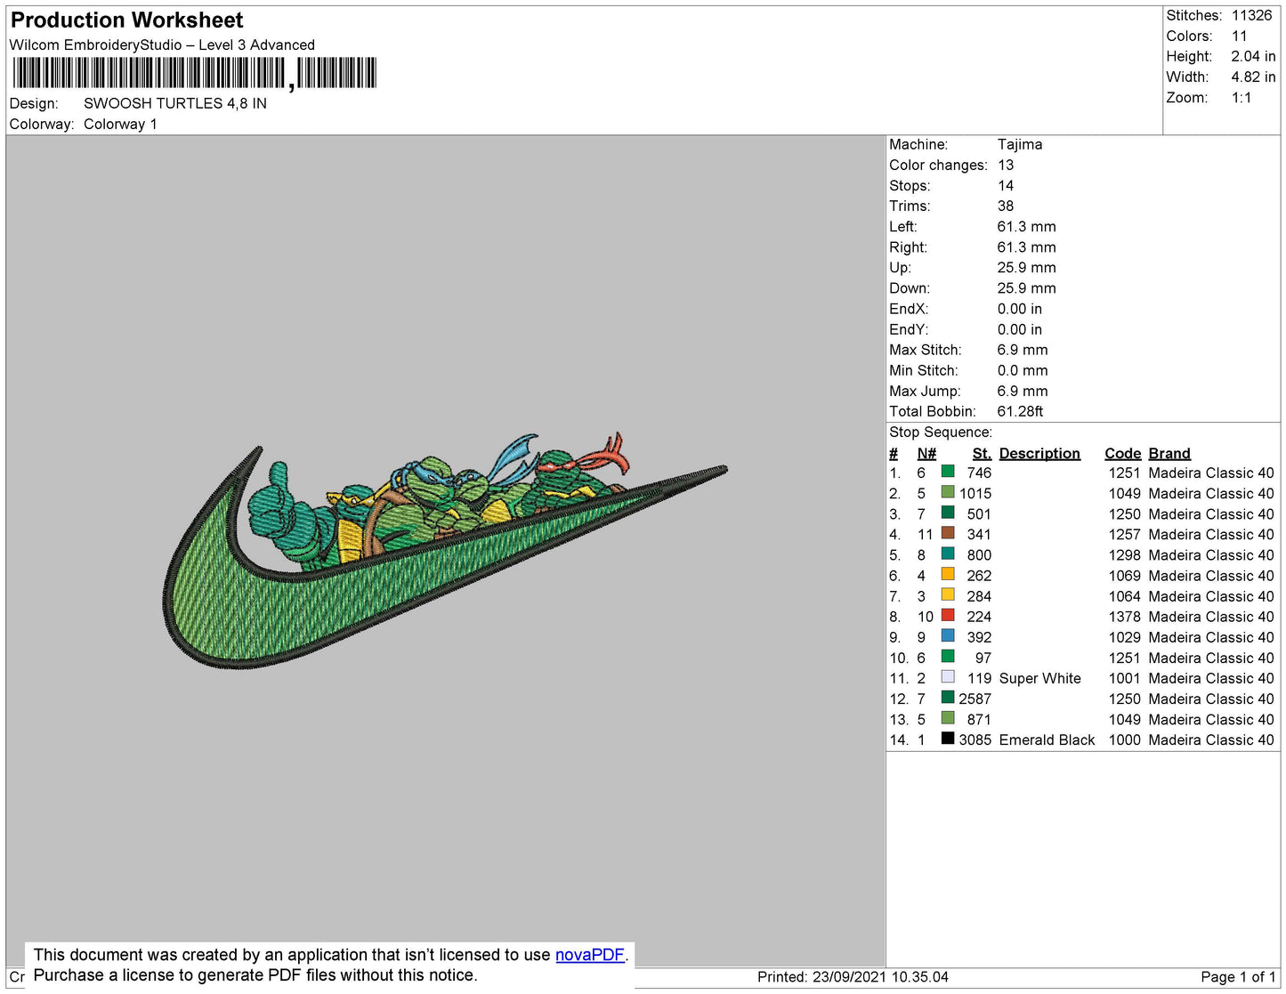Click the St. column header

coord(981,453)
